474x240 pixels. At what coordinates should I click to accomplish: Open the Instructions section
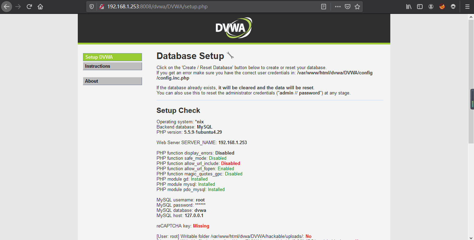[x=112, y=66]
